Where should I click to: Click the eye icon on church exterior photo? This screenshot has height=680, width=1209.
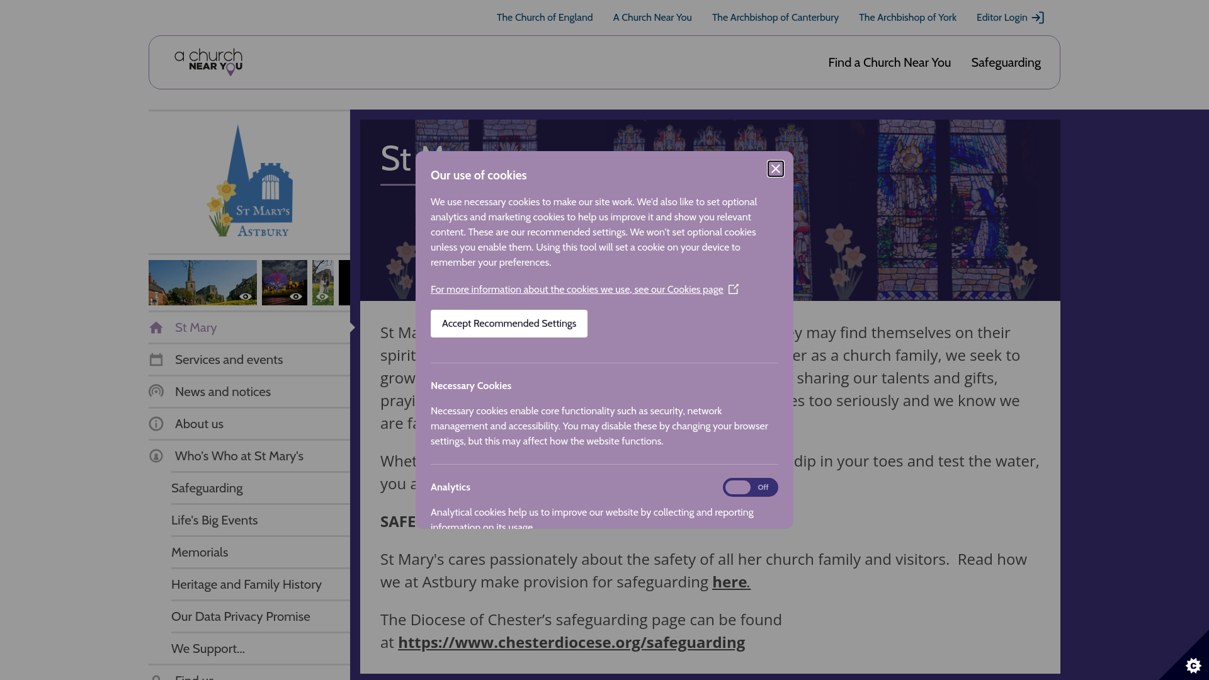tap(246, 297)
